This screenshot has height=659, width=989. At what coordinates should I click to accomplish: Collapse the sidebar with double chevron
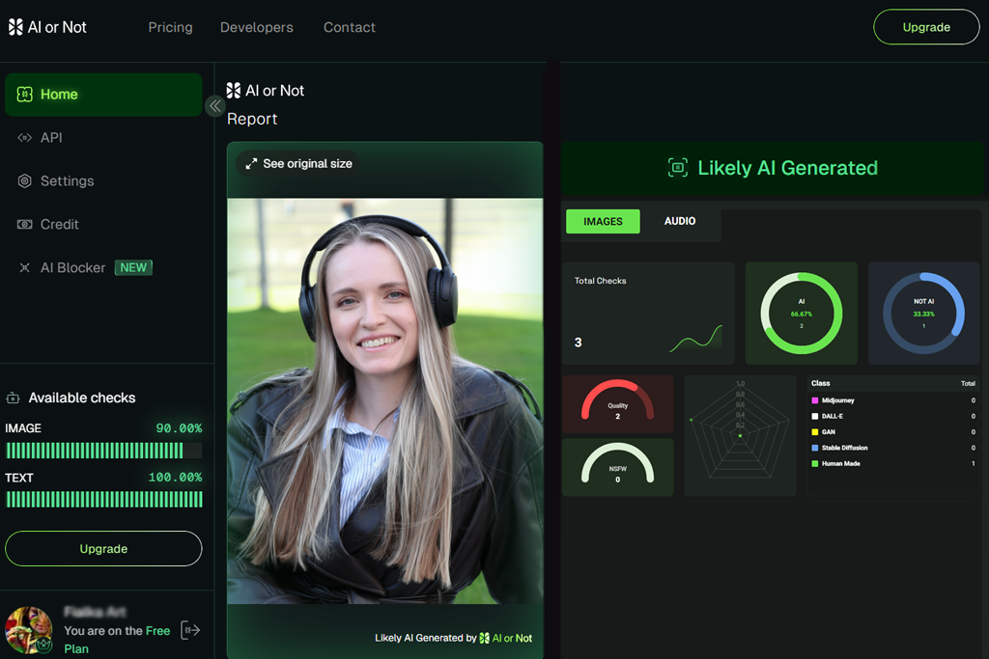coord(215,106)
